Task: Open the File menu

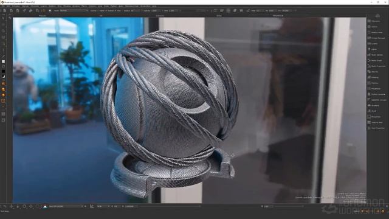Action: point(3,6)
